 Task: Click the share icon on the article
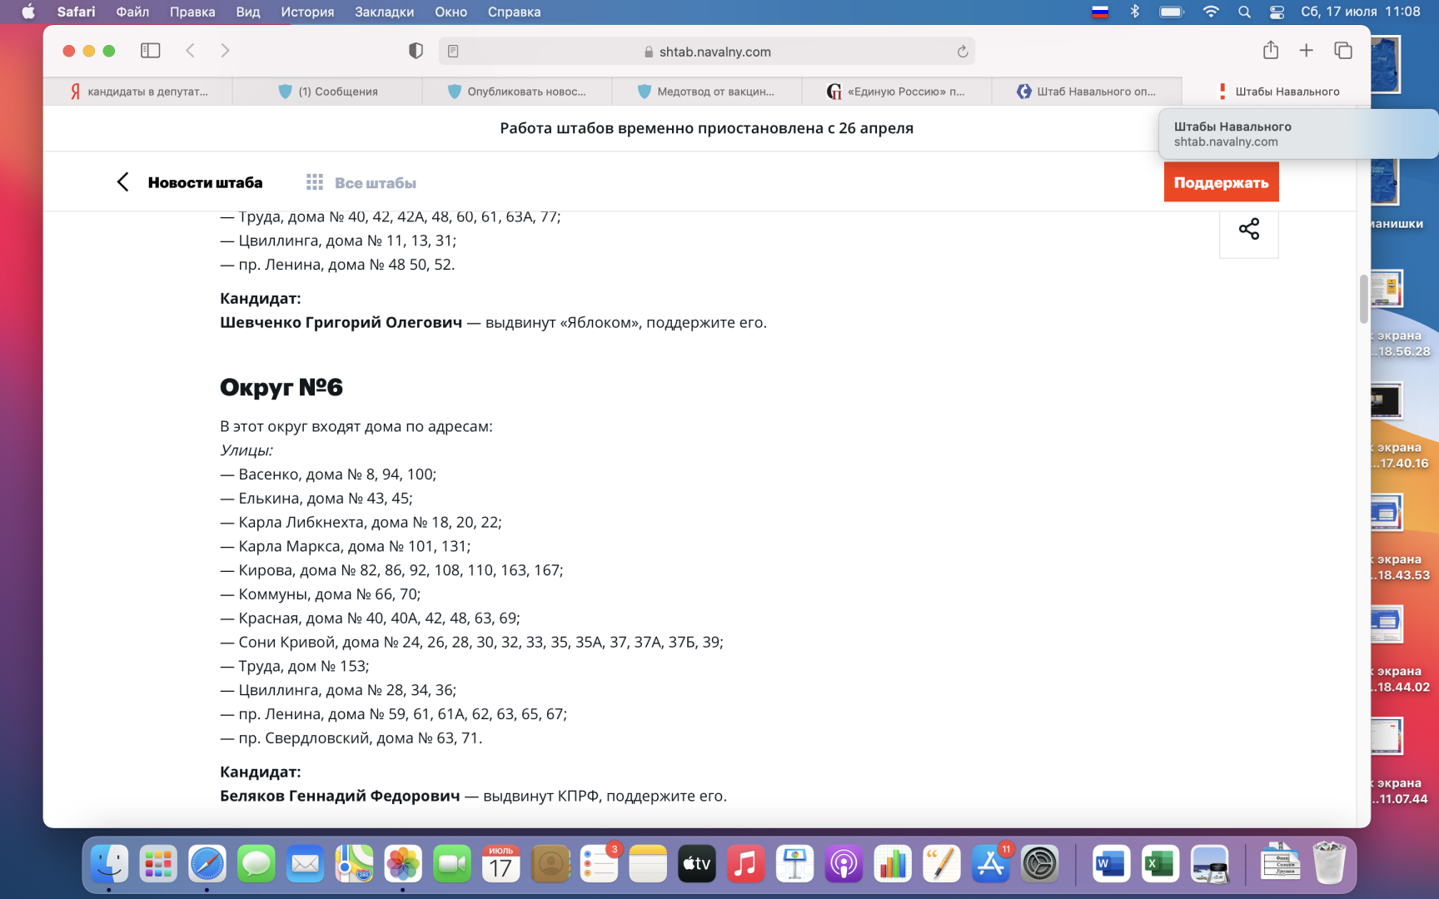click(x=1248, y=230)
